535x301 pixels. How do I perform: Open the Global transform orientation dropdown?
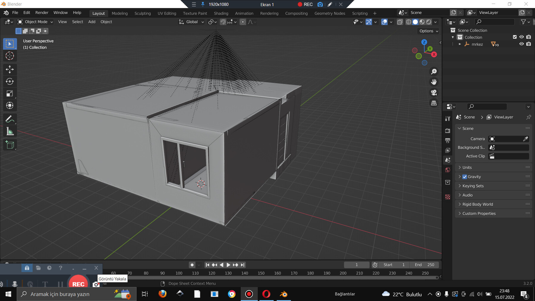[191, 22]
